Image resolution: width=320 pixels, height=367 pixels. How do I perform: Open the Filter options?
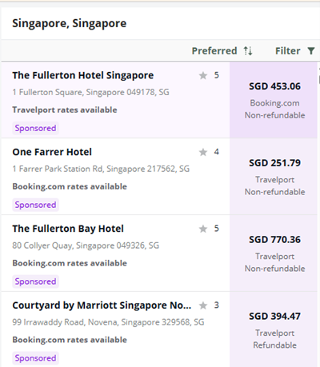tap(295, 50)
